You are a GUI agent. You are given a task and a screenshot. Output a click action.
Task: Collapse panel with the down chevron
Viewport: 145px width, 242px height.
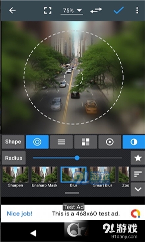[138, 189]
